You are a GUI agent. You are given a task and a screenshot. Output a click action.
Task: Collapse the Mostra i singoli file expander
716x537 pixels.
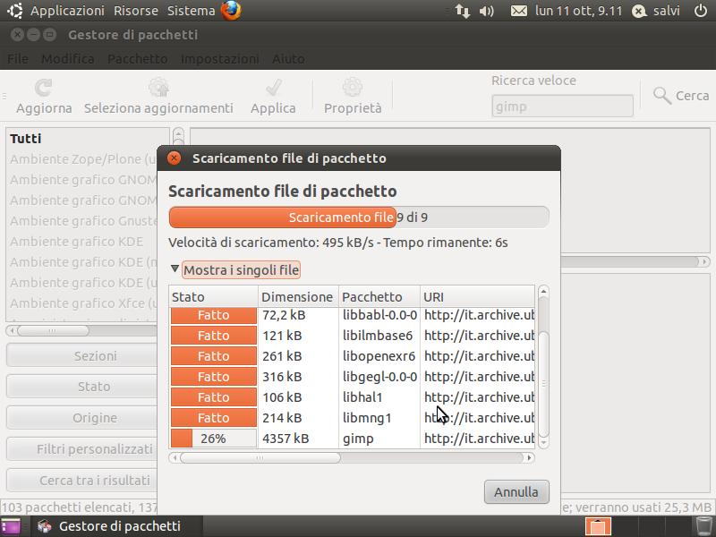point(175,269)
